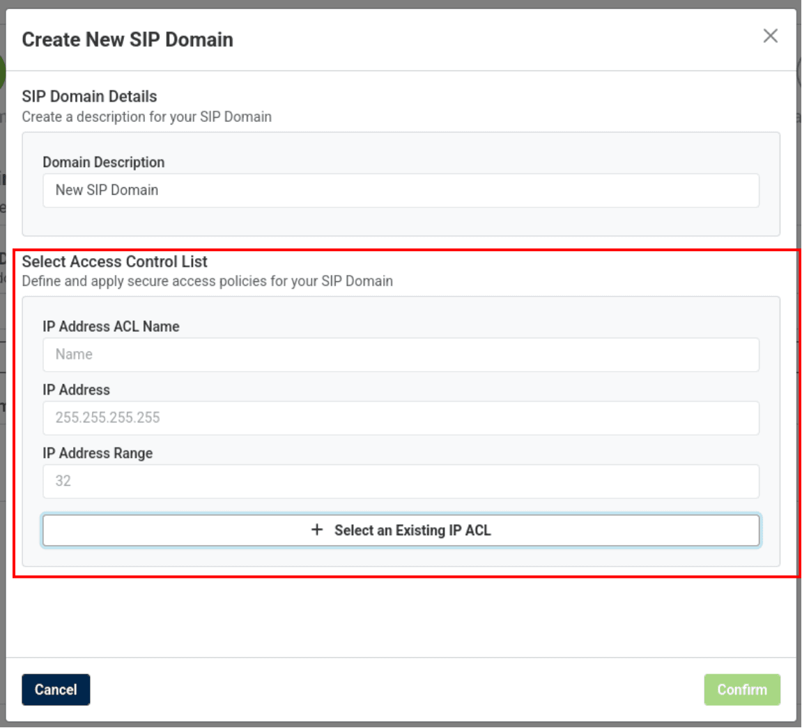The height and width of the screenshot is (728, 802).
Task: Click the IP Address Range label
Action: pyautogui.click(x=98, y=454)
